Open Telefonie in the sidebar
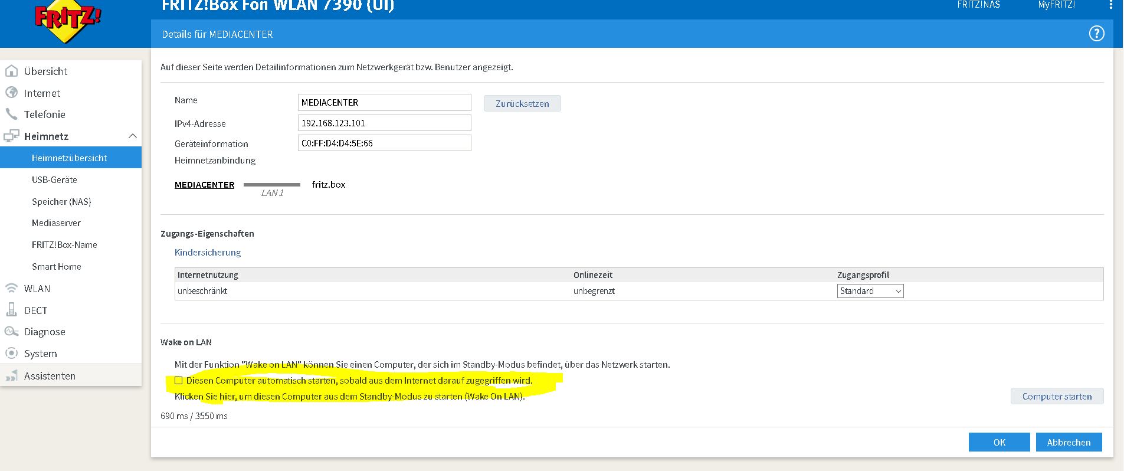Viewport: 1124px width, 471px height. [x=45, y=114]
